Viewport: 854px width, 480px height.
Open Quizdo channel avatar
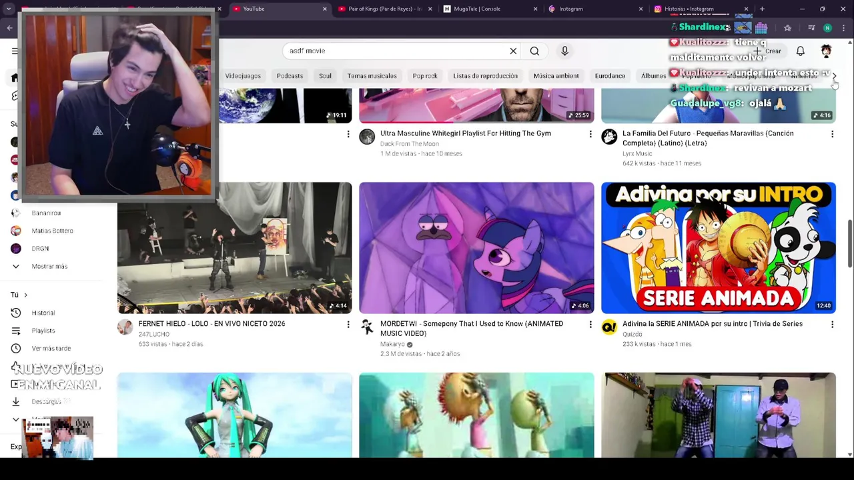click(x=609, y=327)
